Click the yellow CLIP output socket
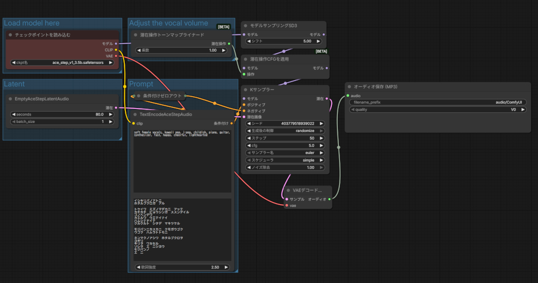538x283 pixels. click(x=116, y=49)
